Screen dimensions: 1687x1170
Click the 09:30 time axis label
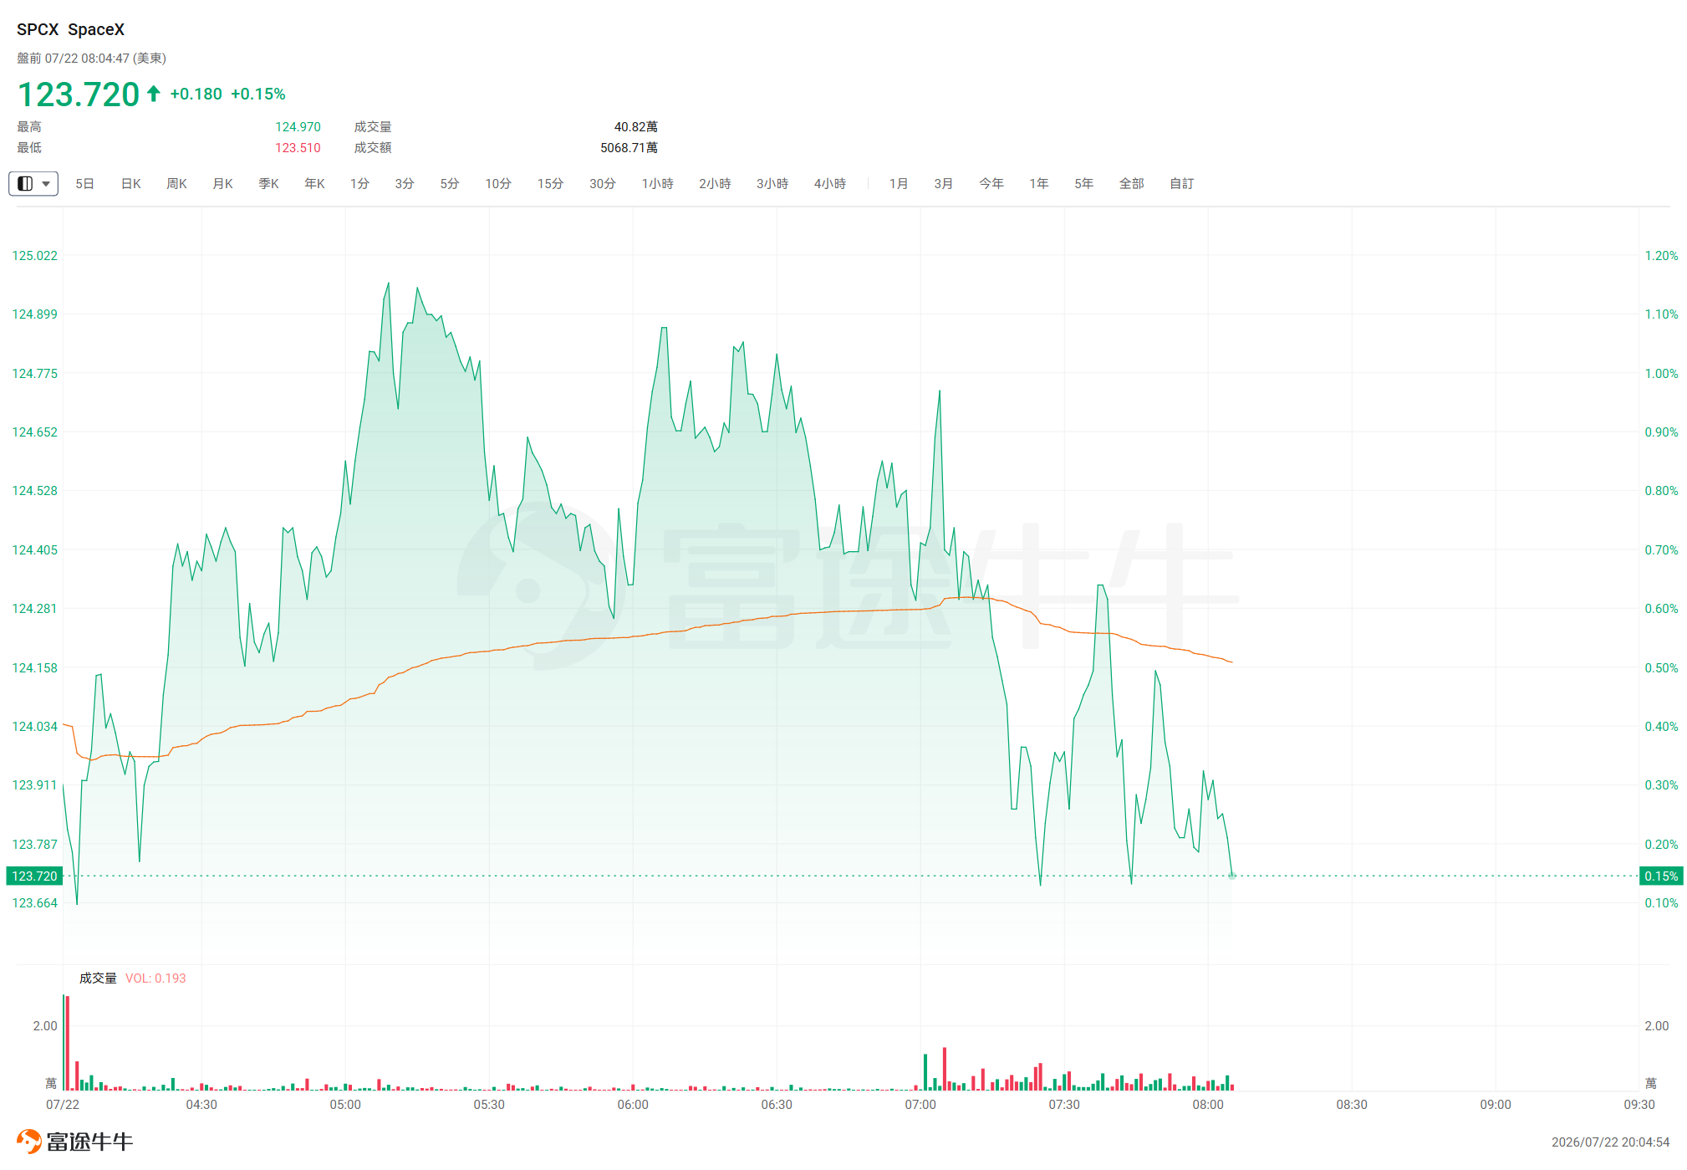click(x=1639, y=1106)
